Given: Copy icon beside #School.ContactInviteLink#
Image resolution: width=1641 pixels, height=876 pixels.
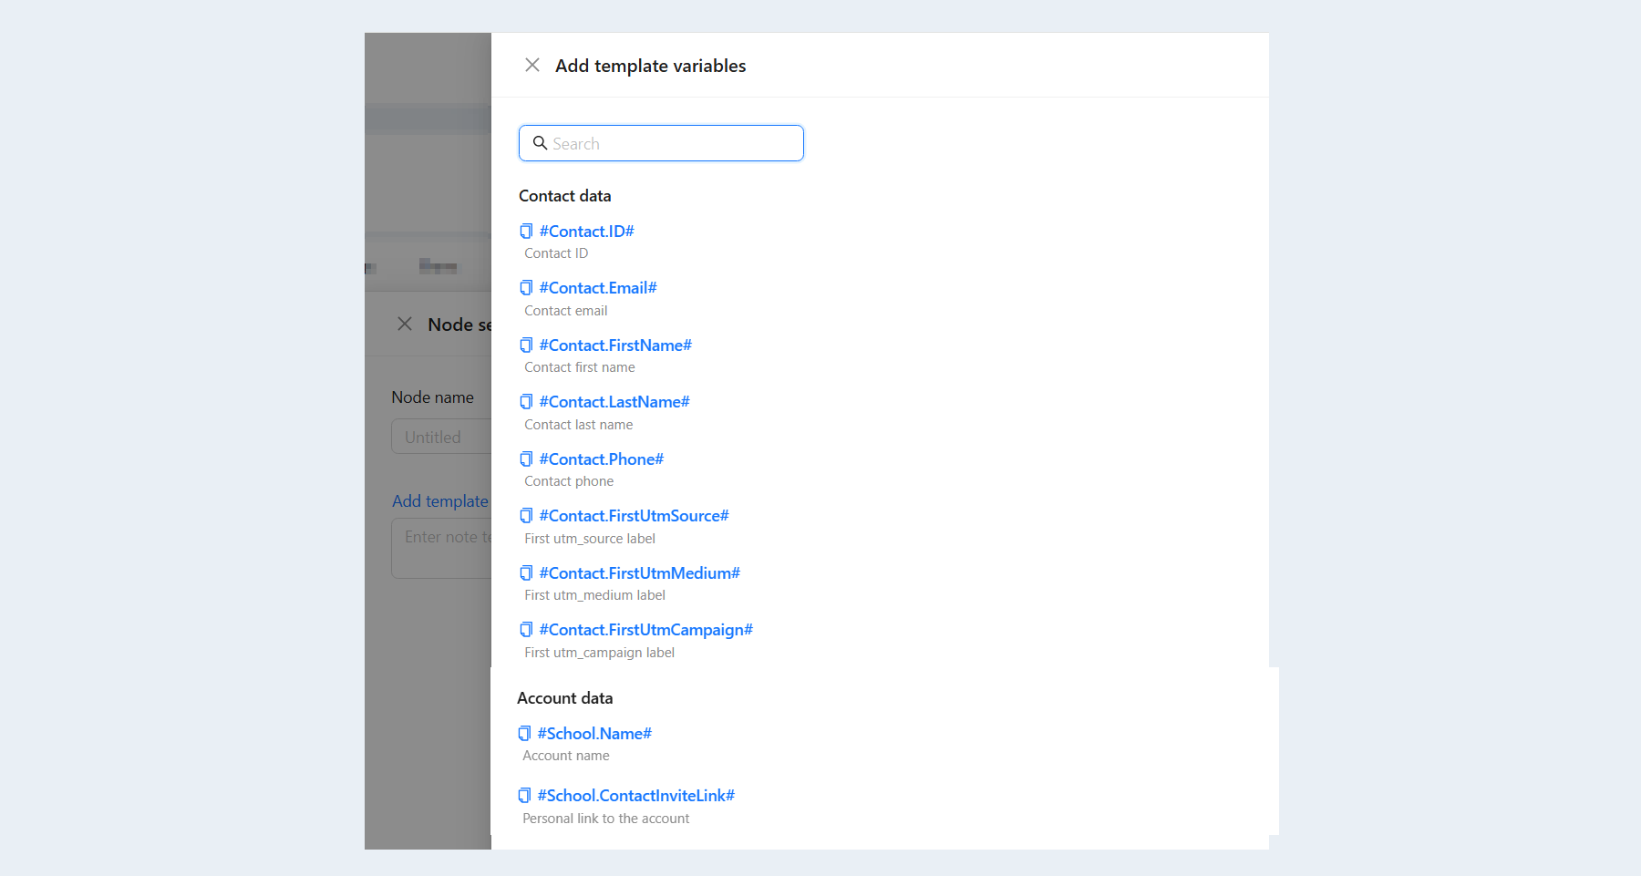Looking at the screenshot, I should [524, 796].
